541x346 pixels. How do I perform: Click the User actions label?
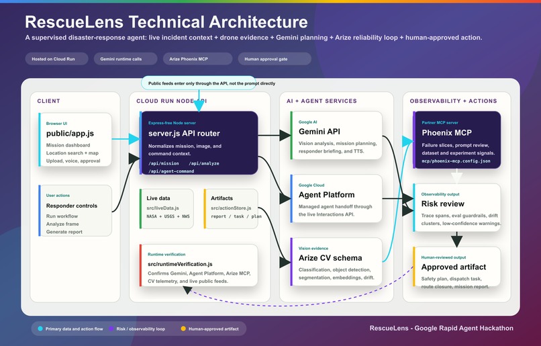tap(58, 196)
